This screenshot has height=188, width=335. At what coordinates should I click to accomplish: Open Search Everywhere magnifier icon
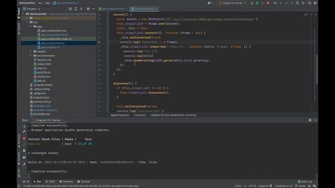coord(309,3)
